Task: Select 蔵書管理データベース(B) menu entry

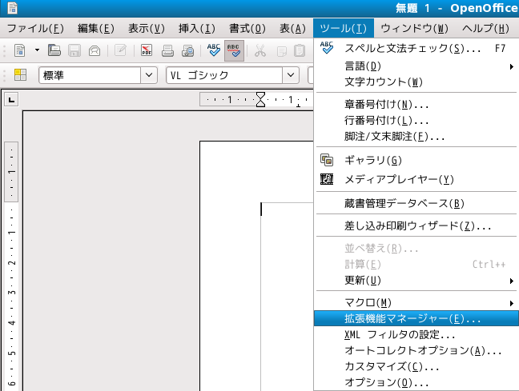Action: pos(416,203)
